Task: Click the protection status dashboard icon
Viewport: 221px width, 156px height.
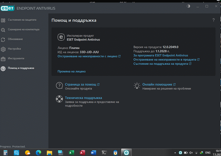Action: pos(3,20)
